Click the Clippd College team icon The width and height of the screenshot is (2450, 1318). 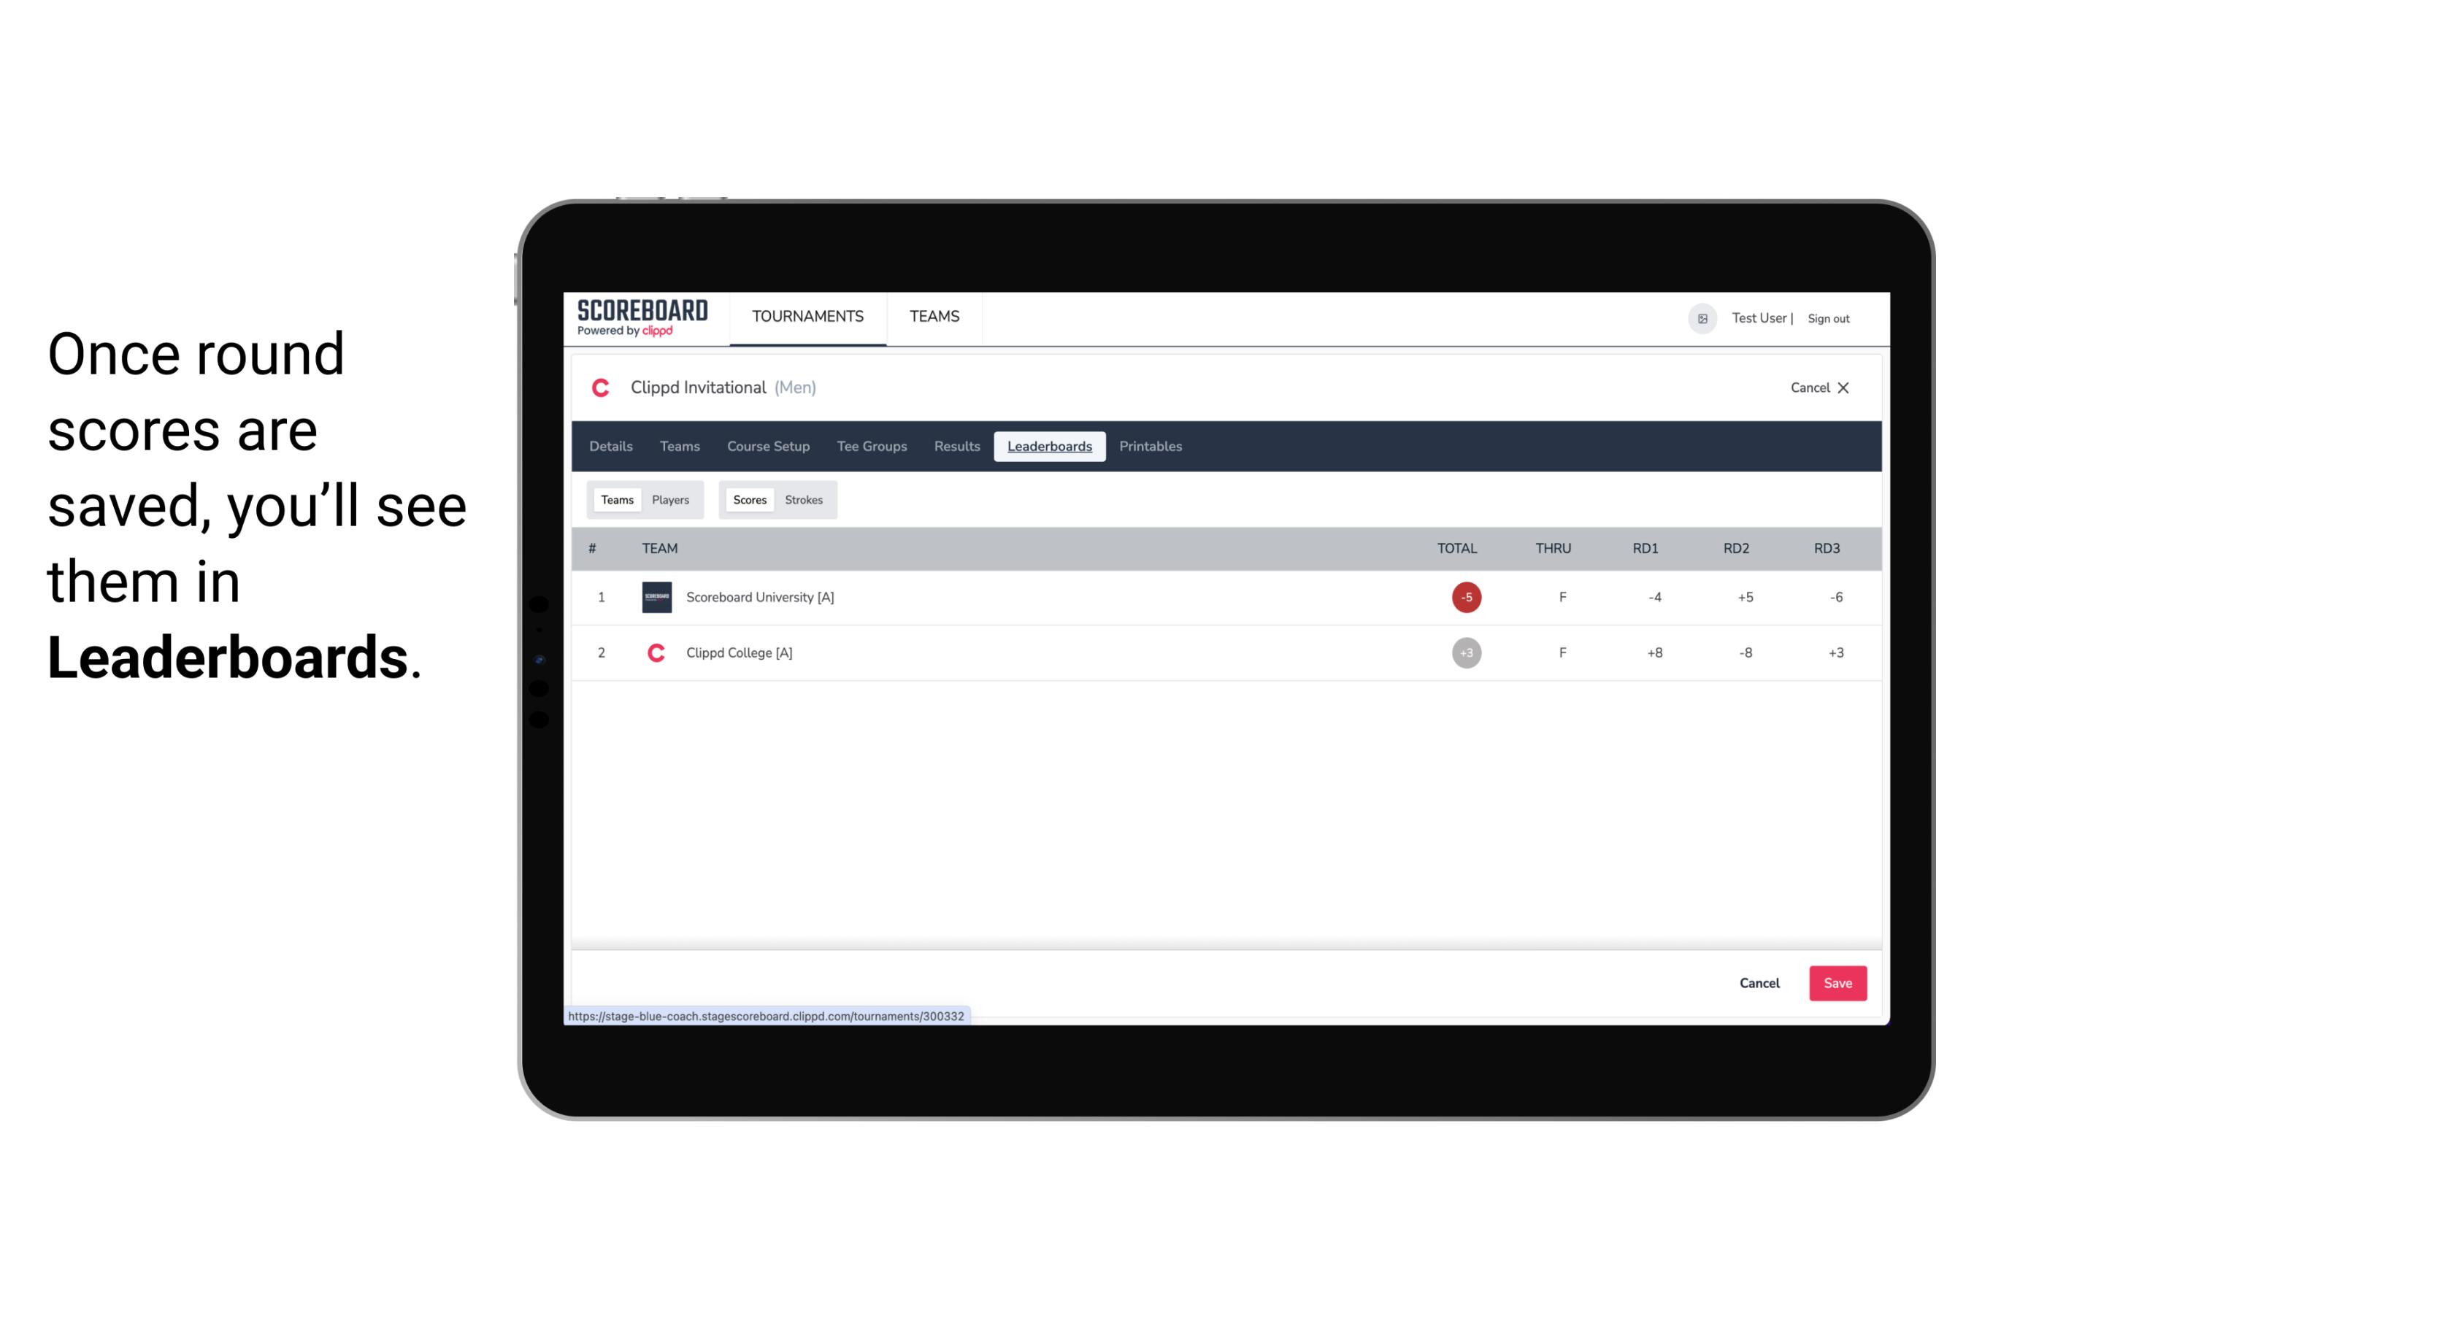(x=654, y=652)
